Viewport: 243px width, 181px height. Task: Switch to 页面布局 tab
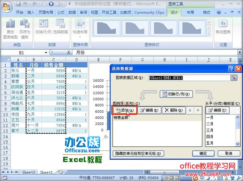pyautogui.click(x=46, y=13)
